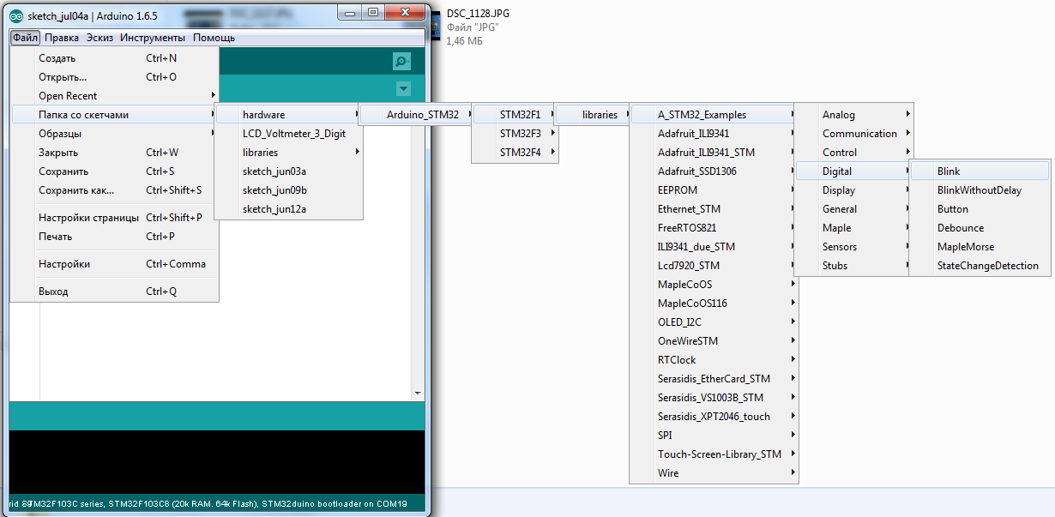Viewport: 1055px width, 517px height.
Task: Expand Serasidis_XPT2046_touch entry
Action: [714, 417]
